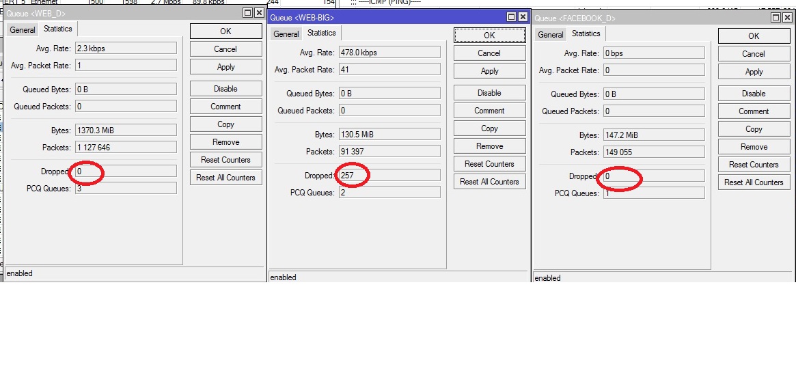The width and height of the screenshot is (796, 369).
Task: Click the WEB-BIG window 'enabled' status text
Action: coord(283,277)
